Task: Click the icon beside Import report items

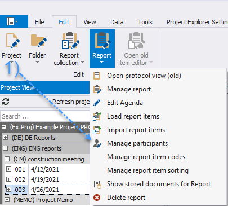Action: [97, 130]
